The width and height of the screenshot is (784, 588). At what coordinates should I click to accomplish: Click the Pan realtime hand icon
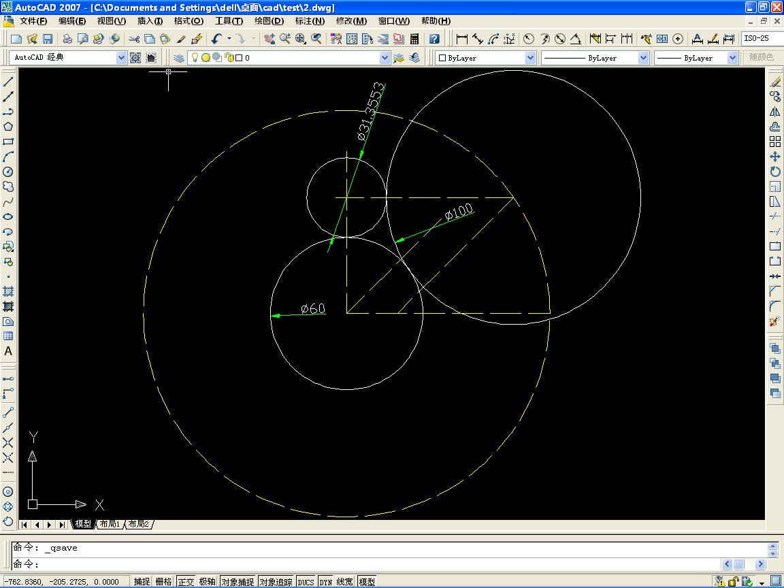coord(269,39)
